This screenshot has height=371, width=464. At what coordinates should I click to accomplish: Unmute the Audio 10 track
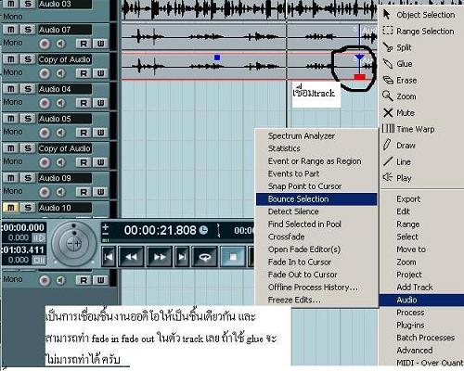pyautogui.click(x=11, y=208)
